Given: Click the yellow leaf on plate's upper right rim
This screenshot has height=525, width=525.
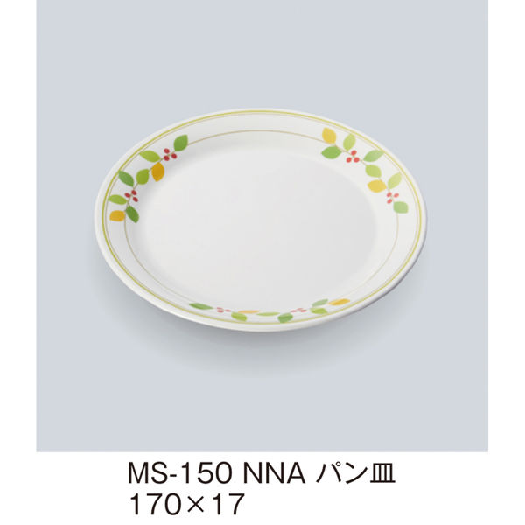Looking at the screenshot, I should 330,135.
